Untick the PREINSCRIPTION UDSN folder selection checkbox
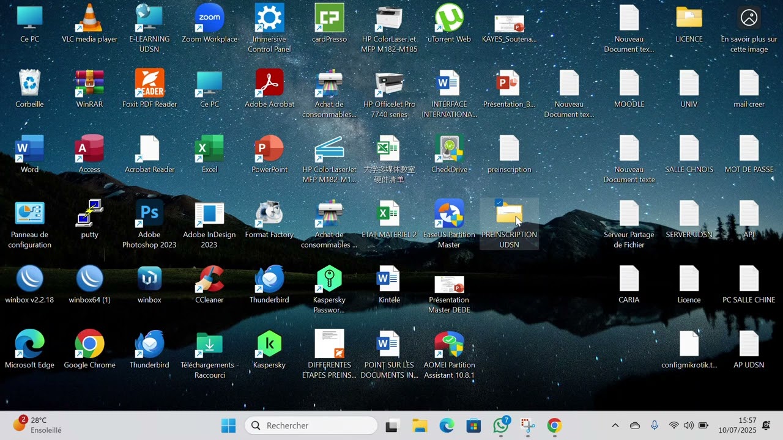The height and width of the screenshot is (440, 783). click(x=499, y=203)
